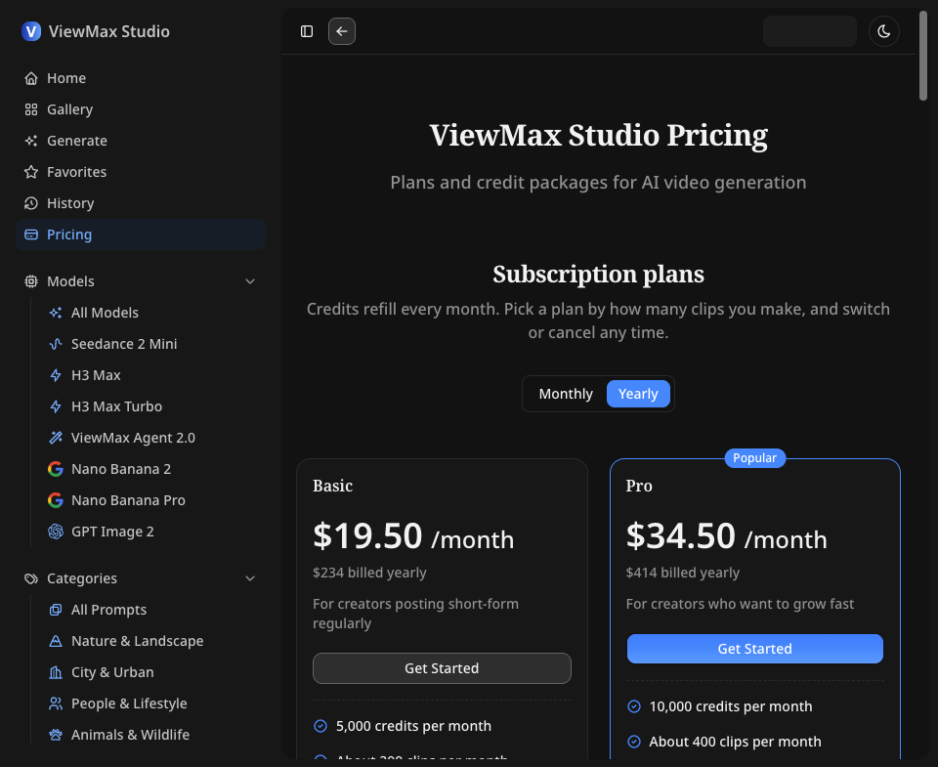Click "About 400 clips per month" text
The width and height of the screenshot is (938, 767).
pyautogui.click(x=735, y=742)
